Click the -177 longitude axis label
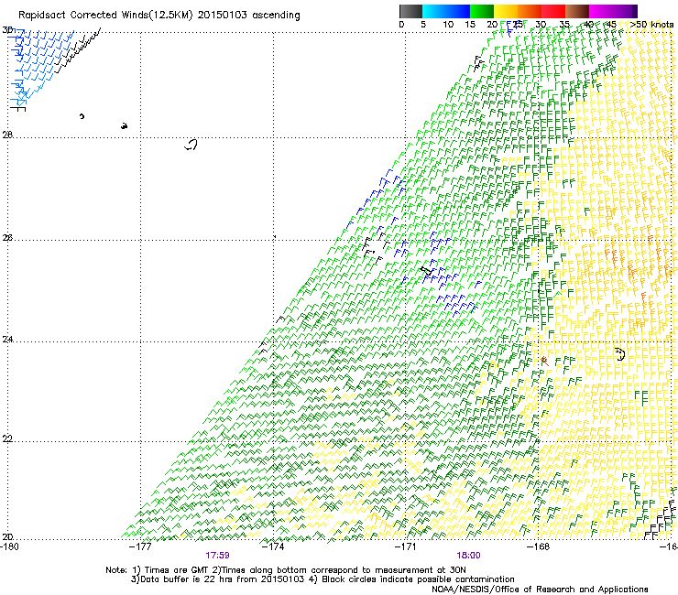The width and height of the screenshot is (678, 595). [140, 546]
